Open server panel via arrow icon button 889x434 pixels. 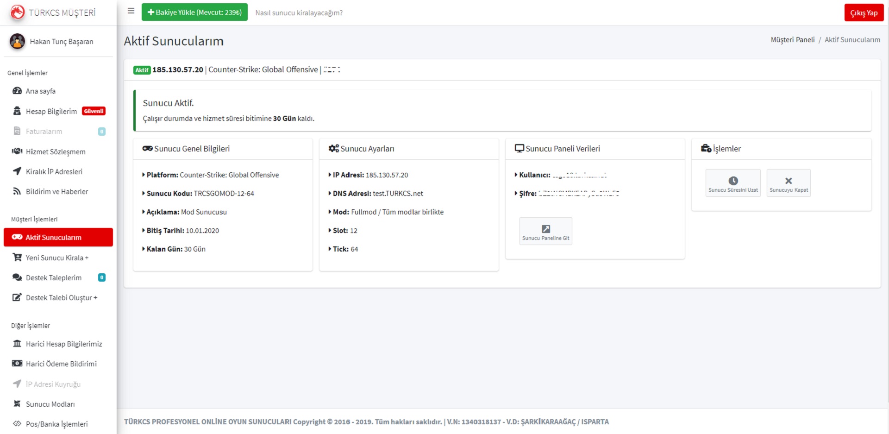545,229
